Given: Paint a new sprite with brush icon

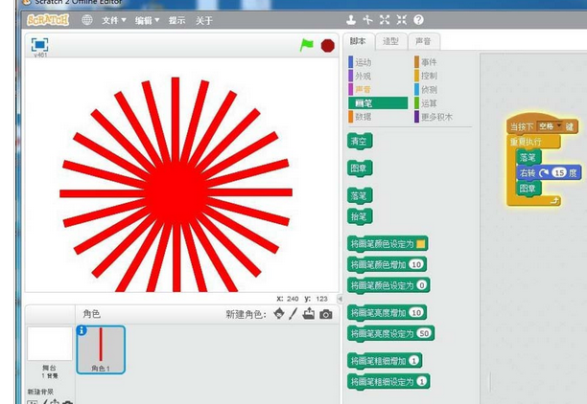Looking at the screenshot, I should coord(293,314).
